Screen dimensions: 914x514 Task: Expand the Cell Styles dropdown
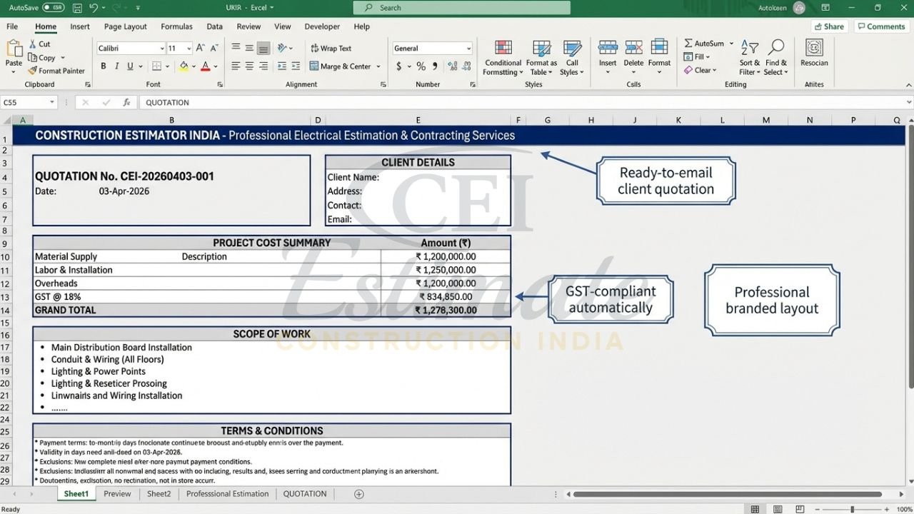tap(572, 57)
